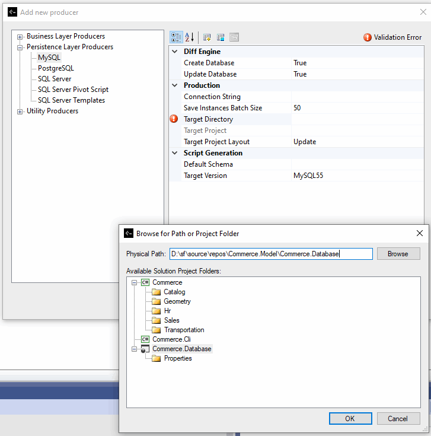Screen dimensions: 431x436
Task: Select the Properties folder under Commerce.Database
Action: 178,358
